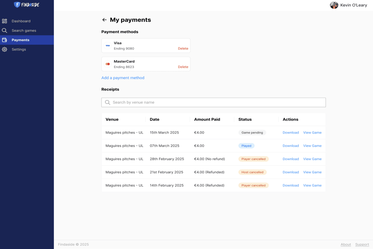Click the '07th March 2025' date cell
Image resolution: width=373 pixels, height=249 pixels.
pyautogui.click(x=164, y=146)
